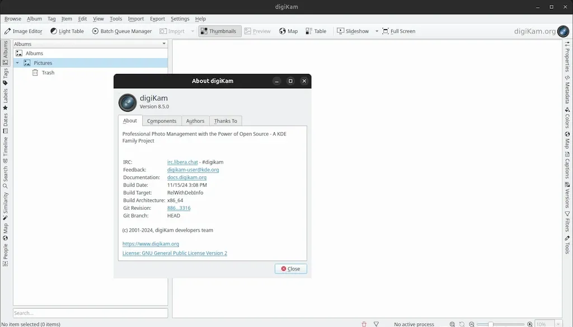Switch to Preview view
573x327 pixels.
pos(257,31)
